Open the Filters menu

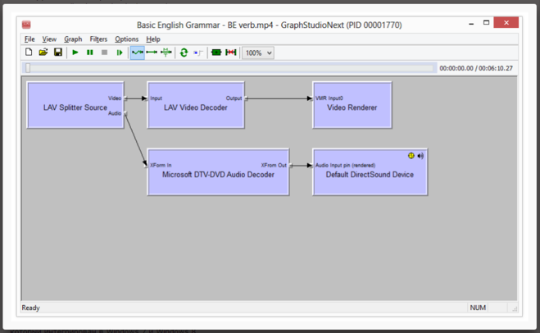(98, 39)
